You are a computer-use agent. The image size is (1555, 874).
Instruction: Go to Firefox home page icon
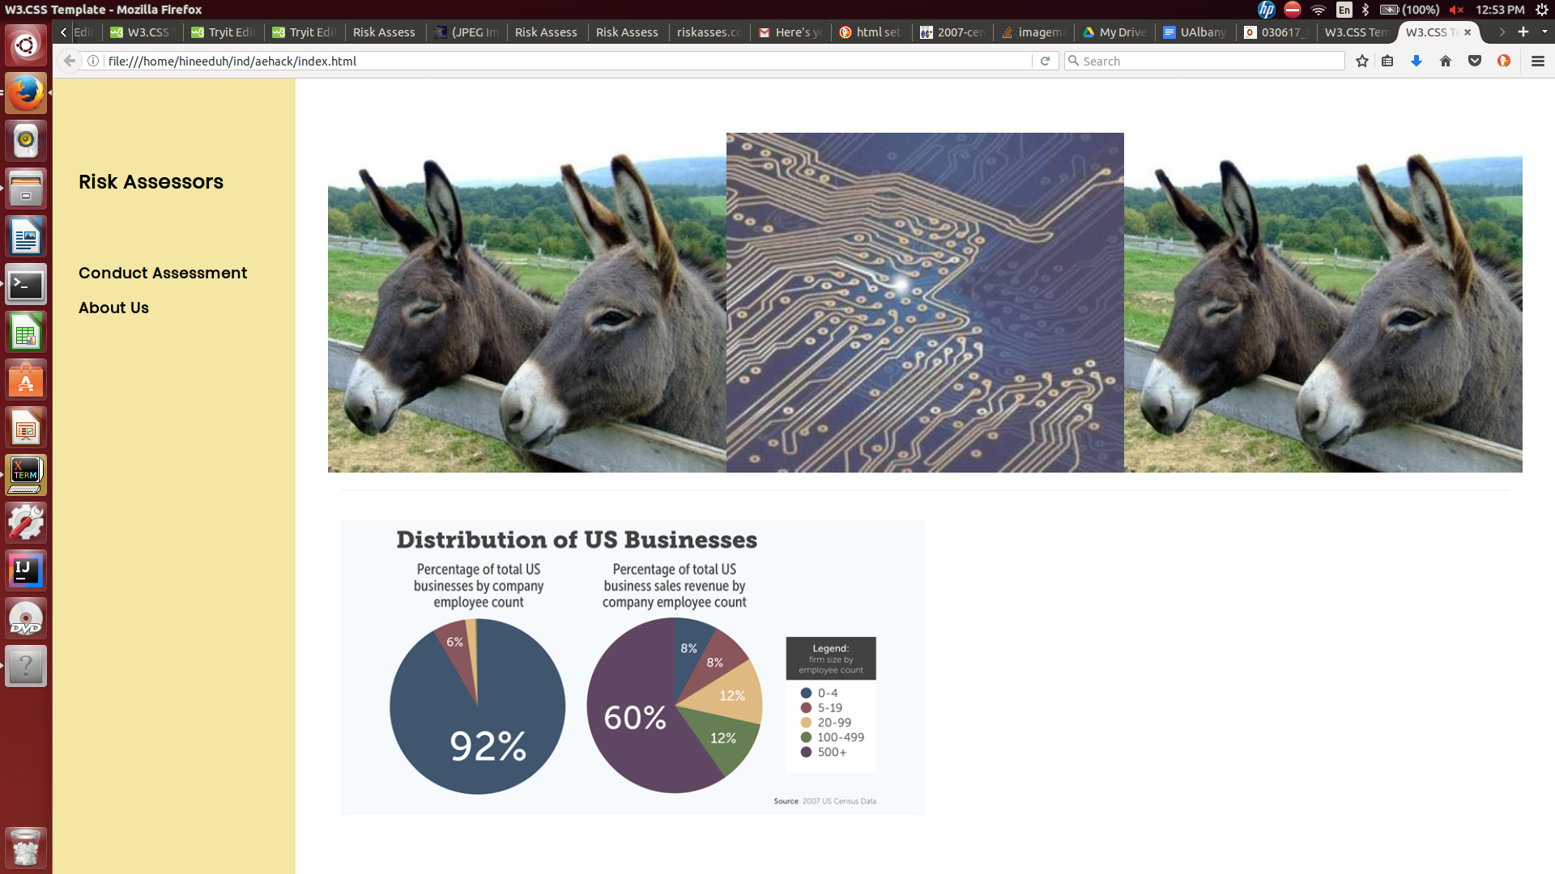coord(1446,61)
